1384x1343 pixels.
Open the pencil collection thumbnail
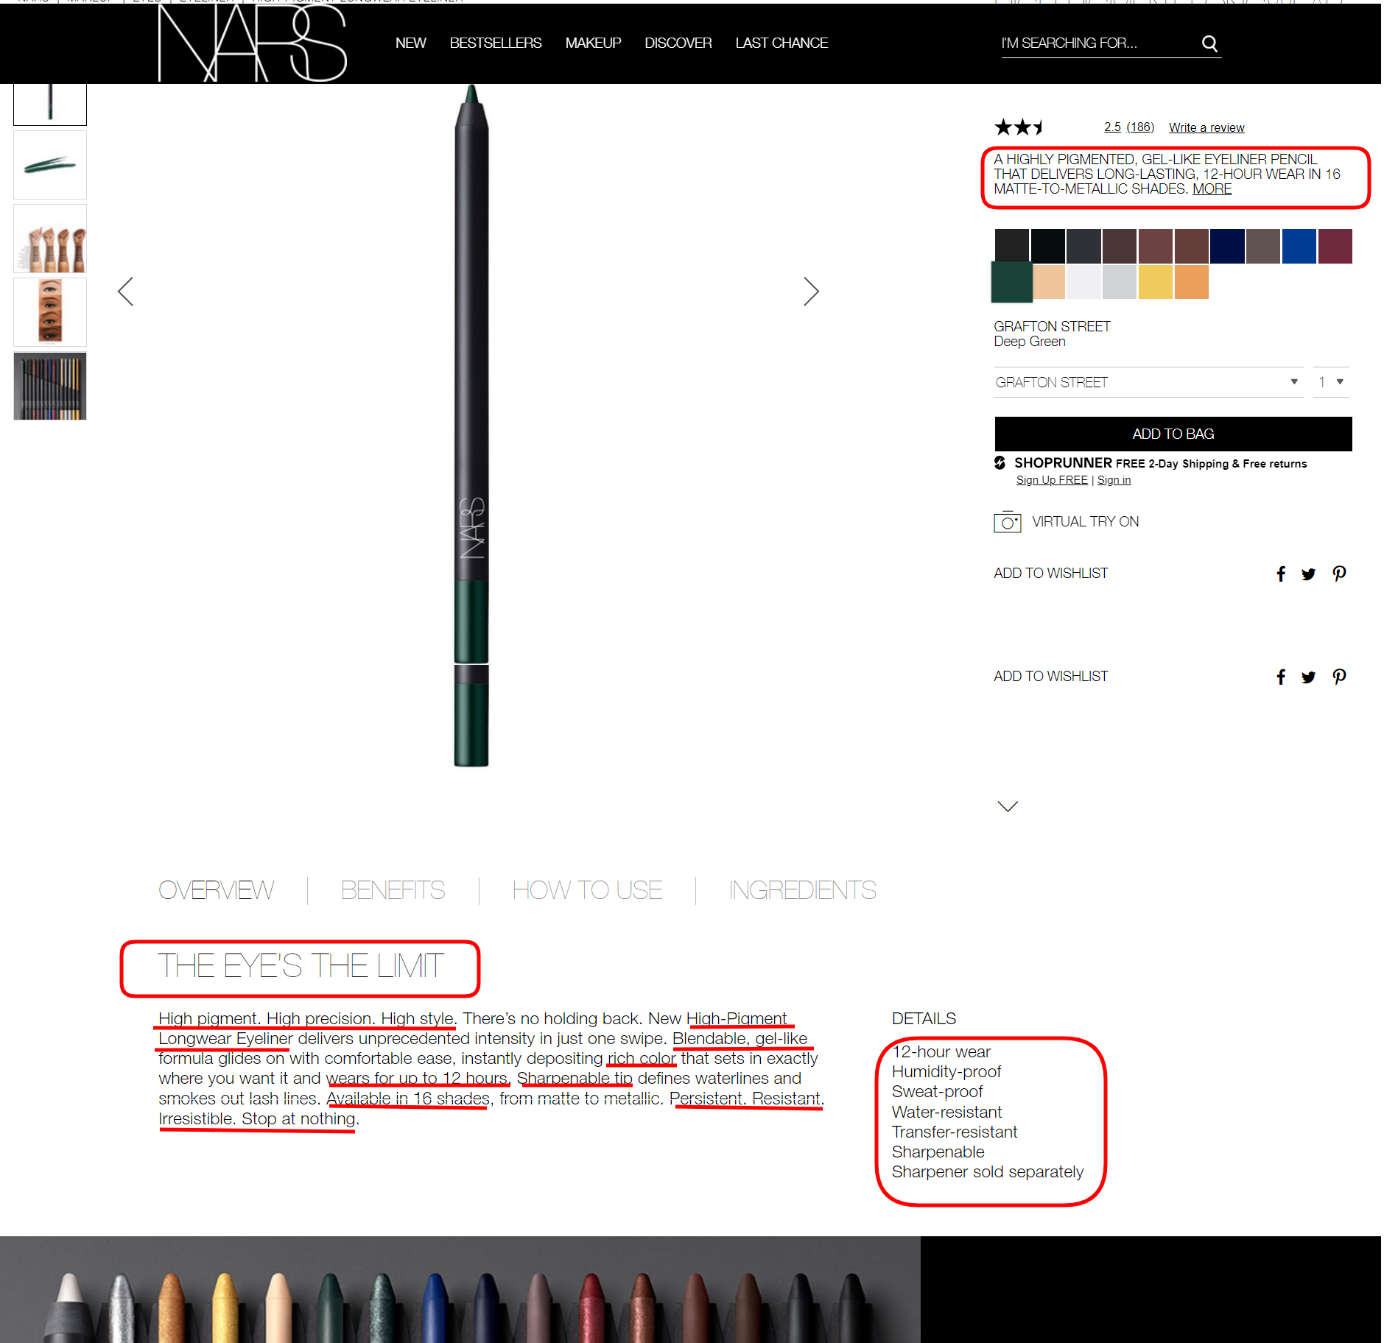pos(50,386)
